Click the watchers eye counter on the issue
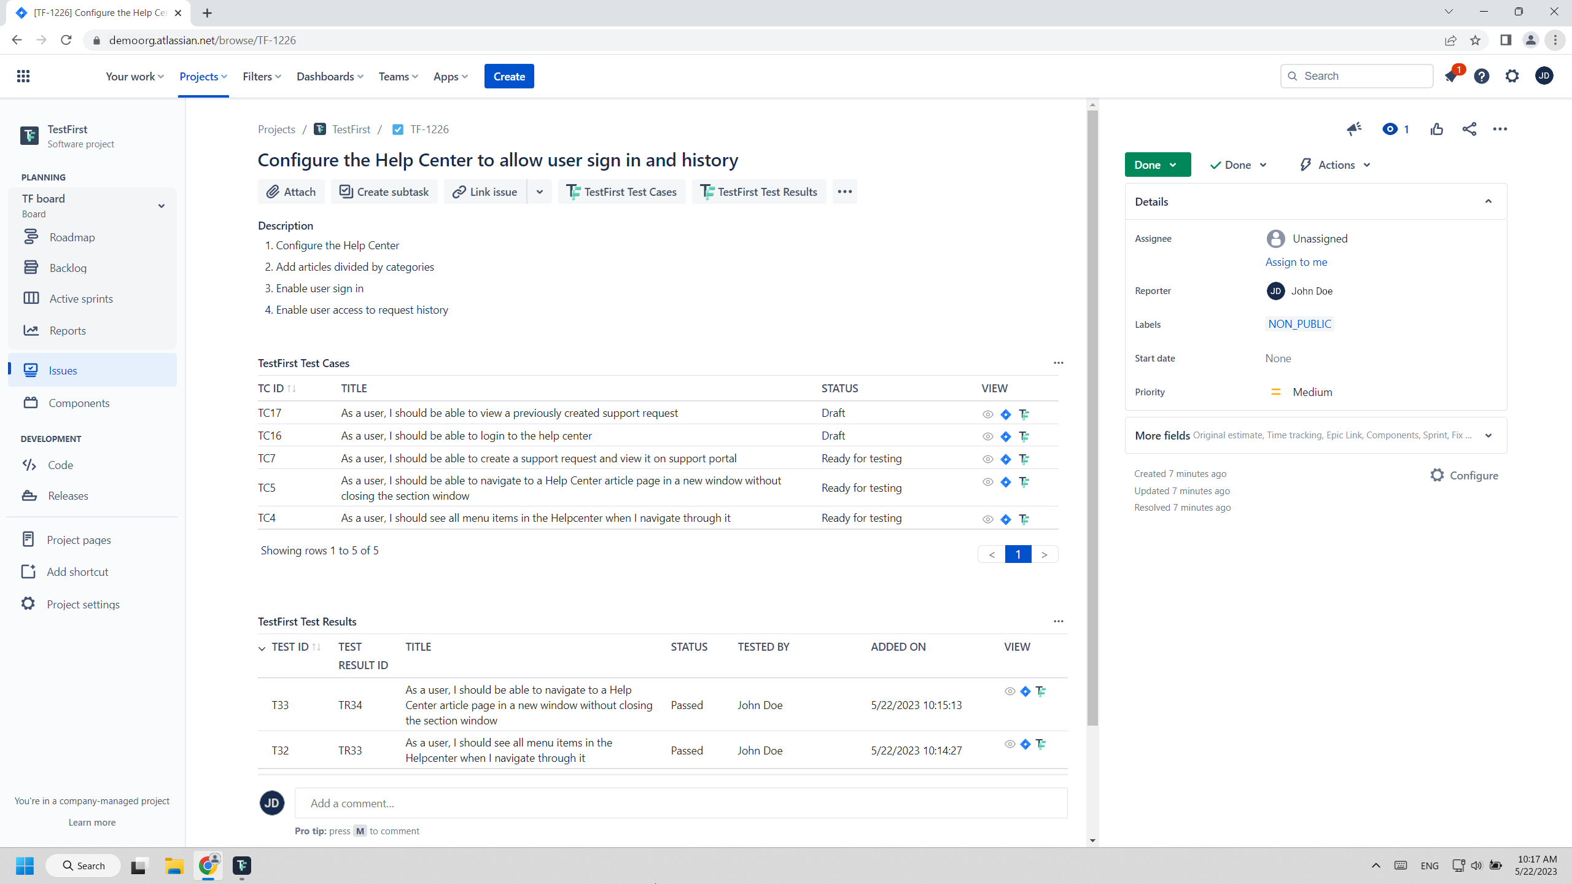The image size is (1572, 884). tap(1395, 129)
